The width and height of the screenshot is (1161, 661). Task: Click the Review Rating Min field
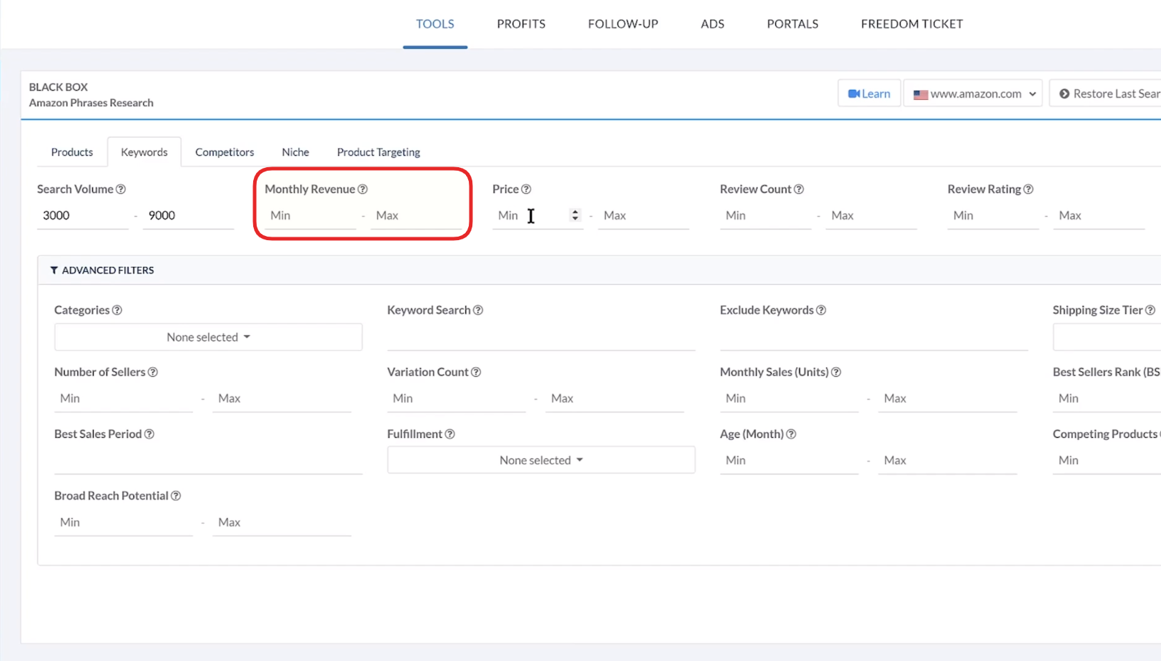993,215
